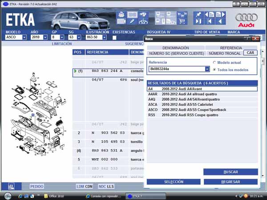Click the help question mark in Busca dialog
267x200 pixels.
pos(247,38)
